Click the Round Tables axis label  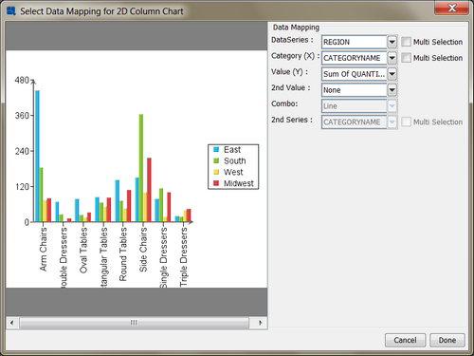[123, 254]
